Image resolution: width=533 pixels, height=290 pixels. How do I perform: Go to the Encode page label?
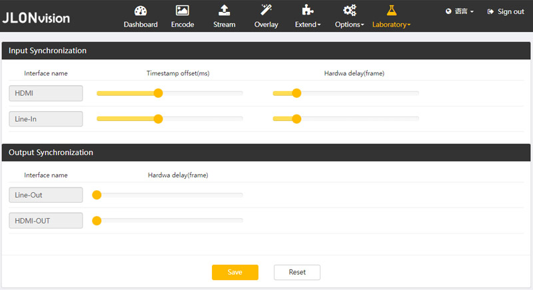point(182,25)
